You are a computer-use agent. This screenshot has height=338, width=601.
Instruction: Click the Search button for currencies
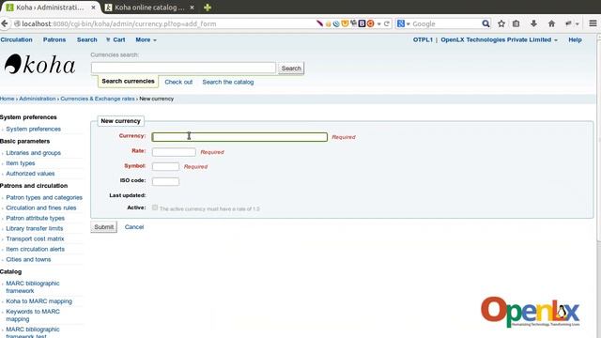pyautogui.click(x=291, y=69)
